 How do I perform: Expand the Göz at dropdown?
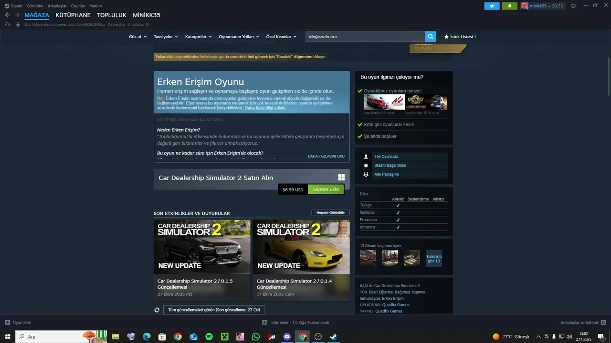(x=137, y=37)
